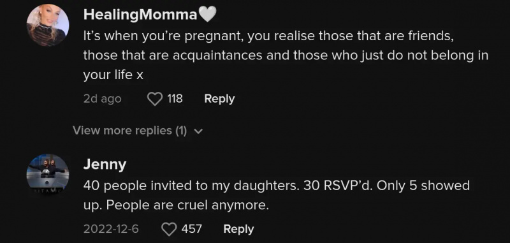Click the '2d ago' timestamp
The width and height of the screenshot is (510, 243).
(102, 99)
